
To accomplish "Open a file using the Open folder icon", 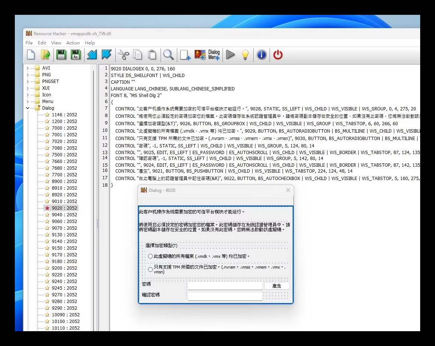I will (45, 54).
